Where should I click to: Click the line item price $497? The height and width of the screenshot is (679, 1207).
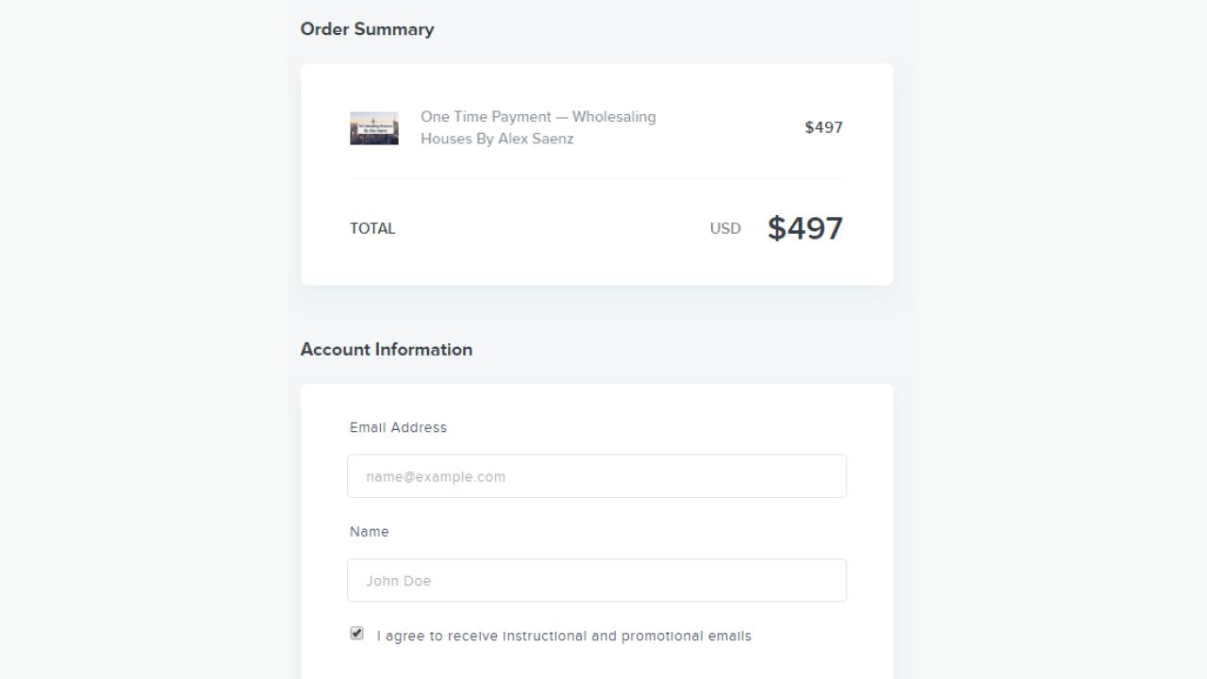(823, 127)
